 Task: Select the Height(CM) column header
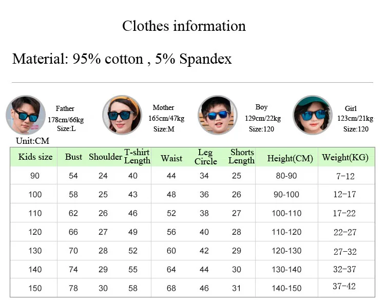point(290,159)
